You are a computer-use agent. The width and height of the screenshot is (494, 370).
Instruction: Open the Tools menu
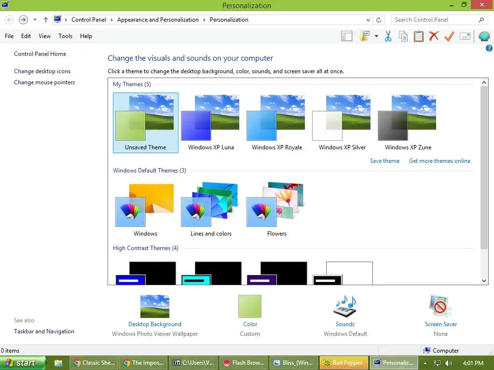(x=65, y=36)
